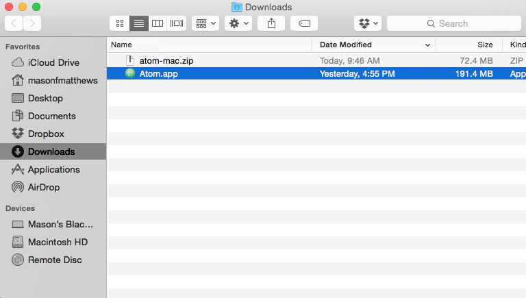This screenshot has height=298, width=526.
Task: Open the Arrange items dropdown
Action: click(x=205, y=23)
